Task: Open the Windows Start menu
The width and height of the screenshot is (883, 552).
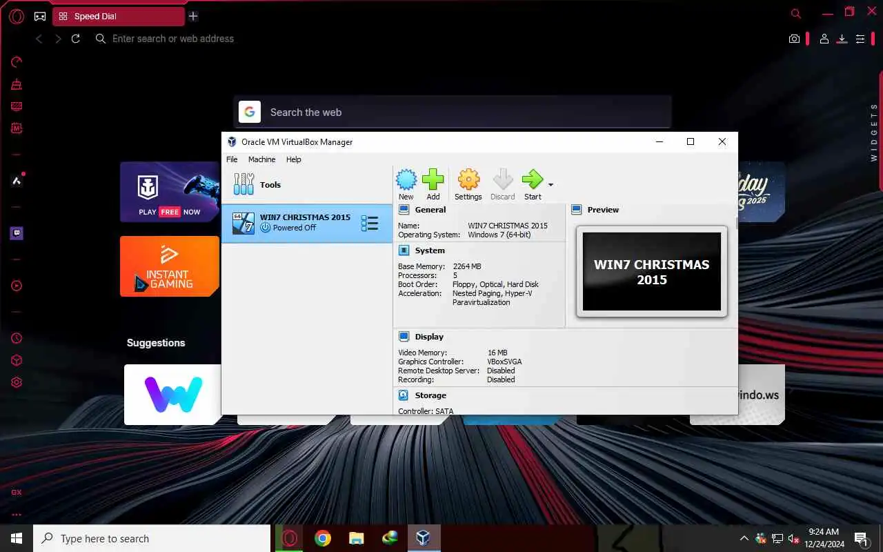Action: tap(17, 538)
